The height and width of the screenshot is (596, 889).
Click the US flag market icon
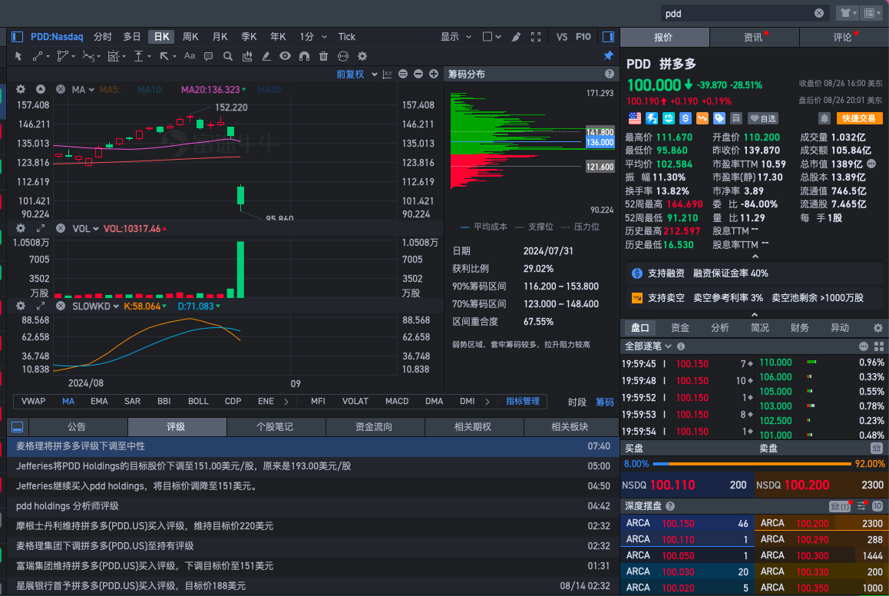tap(635, 118)
